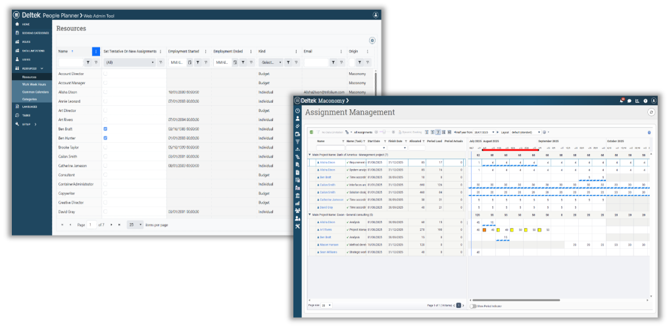Open Common Calendars in sidebar

36,91
